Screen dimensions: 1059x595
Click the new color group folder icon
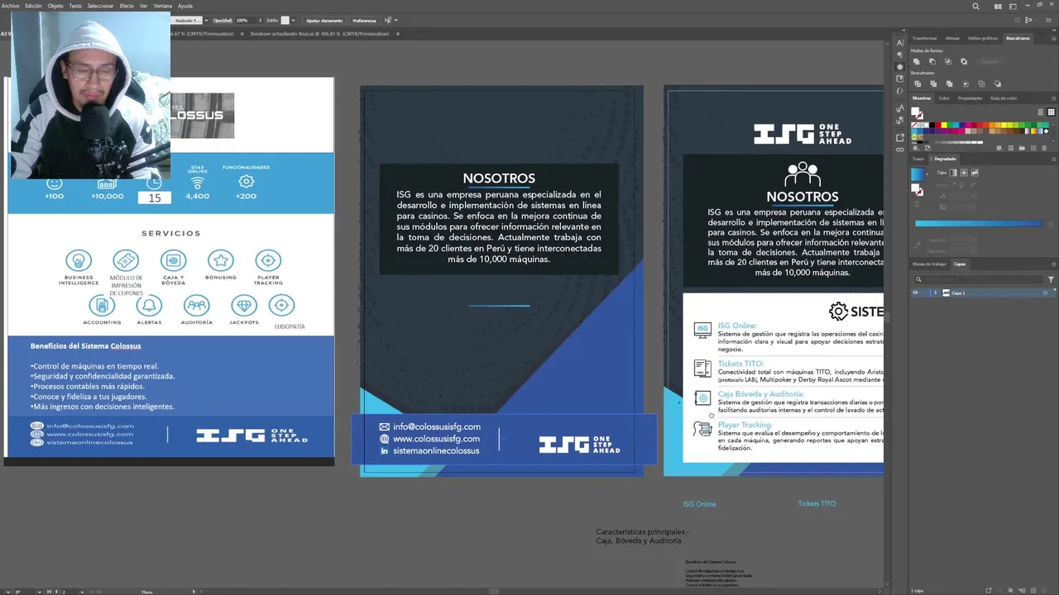[x=1022, y=148]
